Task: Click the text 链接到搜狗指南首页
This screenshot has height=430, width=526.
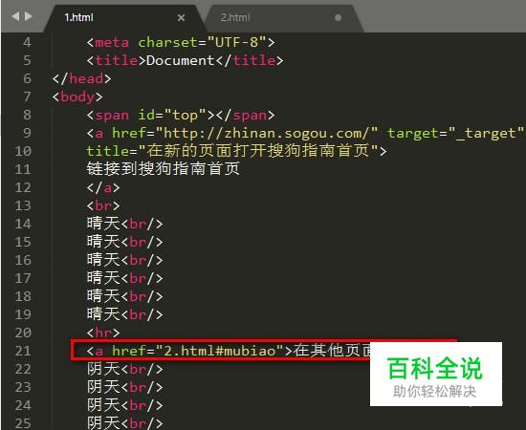Action: click(163, 169)
